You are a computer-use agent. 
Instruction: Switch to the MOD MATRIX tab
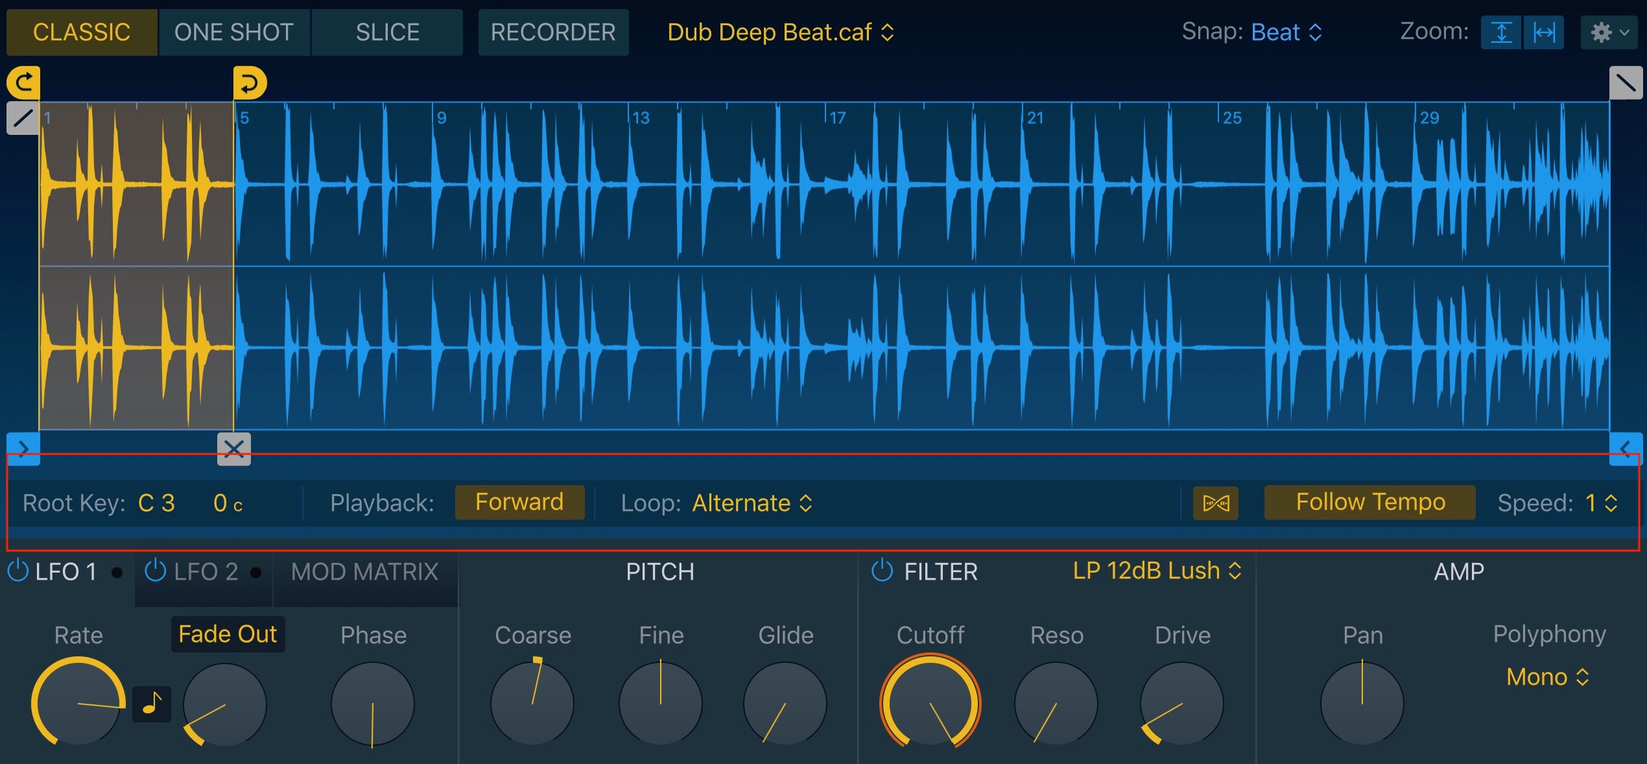pos(364,571)
